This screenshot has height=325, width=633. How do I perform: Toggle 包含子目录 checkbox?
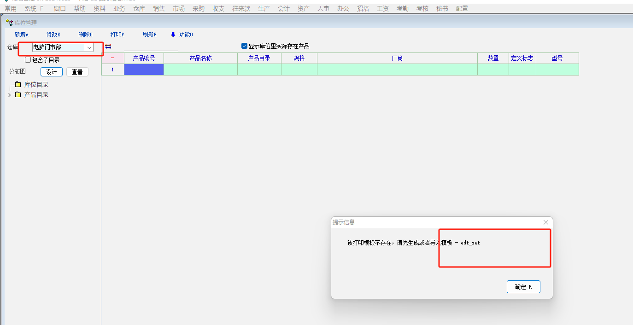click(x=28, y=60)
